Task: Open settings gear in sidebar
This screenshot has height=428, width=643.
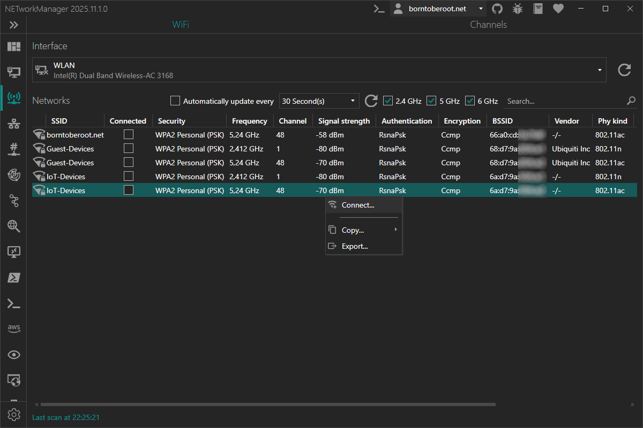Action: (14, 414)
